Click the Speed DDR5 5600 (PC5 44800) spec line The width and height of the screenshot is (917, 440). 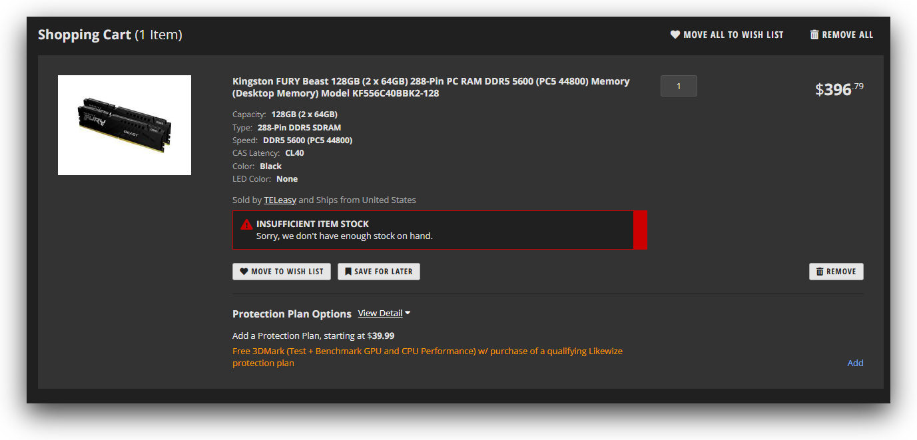point(292,140)
